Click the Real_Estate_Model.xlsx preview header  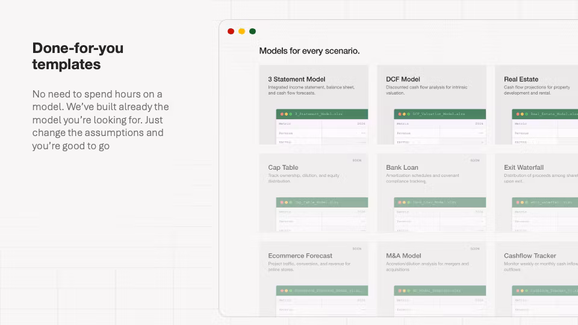545,114
